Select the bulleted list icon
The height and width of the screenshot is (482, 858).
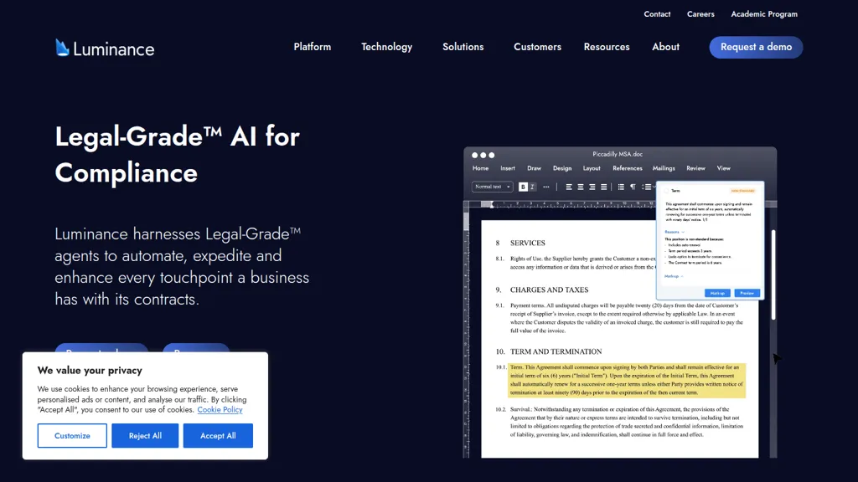tap(621, 187)
